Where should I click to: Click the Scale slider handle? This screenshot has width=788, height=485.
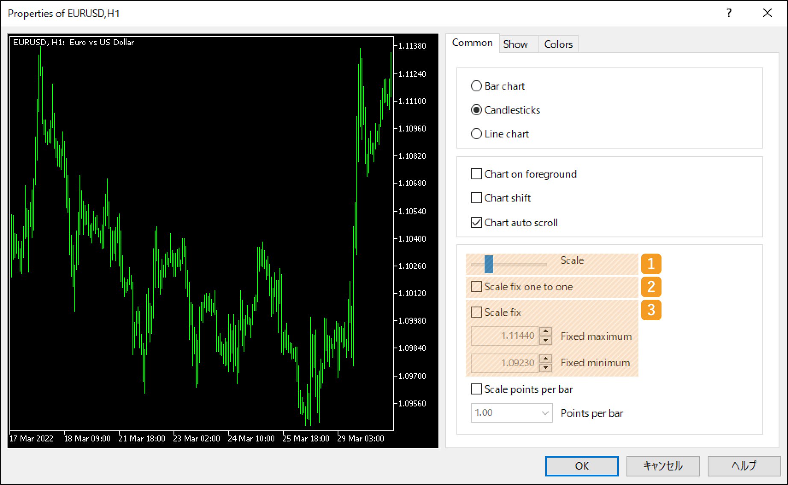tap(488, 264)
